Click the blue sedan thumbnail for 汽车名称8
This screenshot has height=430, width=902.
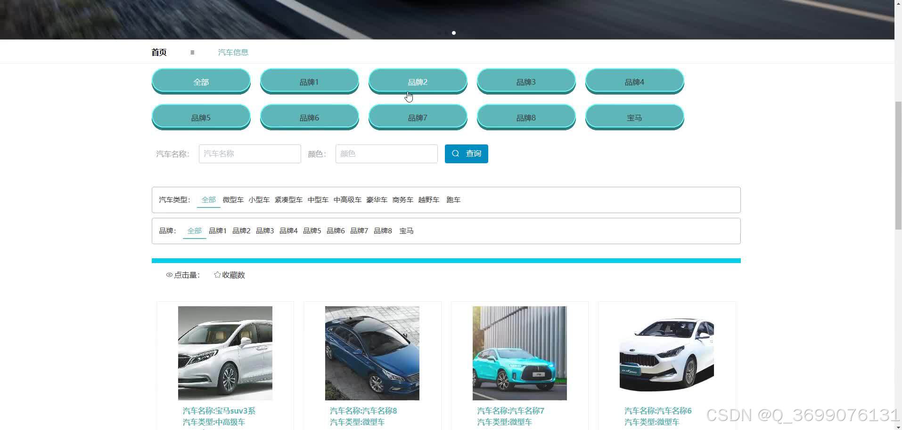372,353
